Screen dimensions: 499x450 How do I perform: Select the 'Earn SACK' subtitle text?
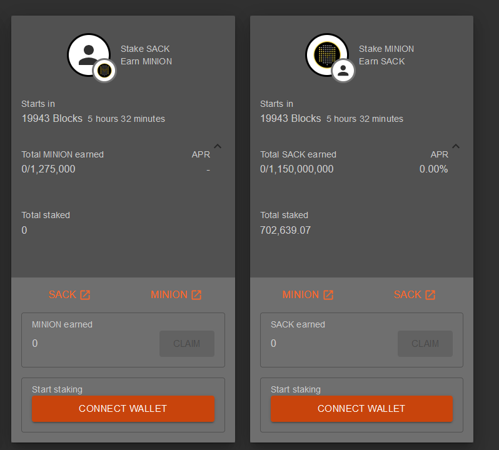[382, 61]
